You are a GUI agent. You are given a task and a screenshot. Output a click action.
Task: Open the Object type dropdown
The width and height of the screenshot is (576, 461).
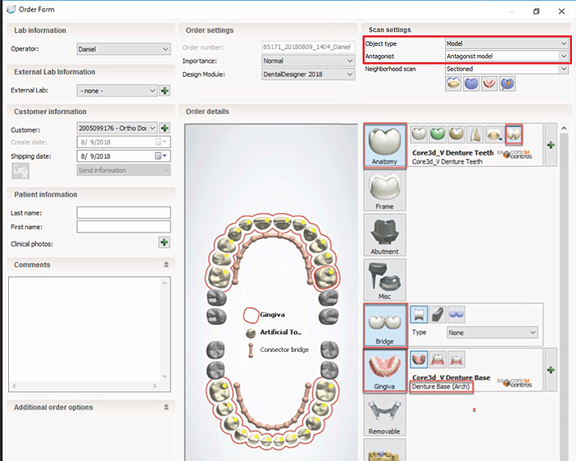click(506, 43)
